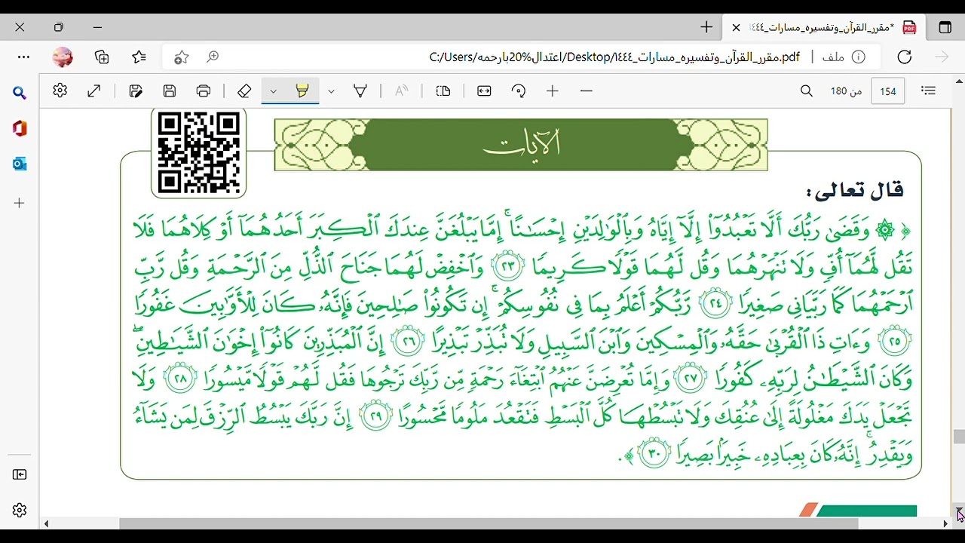Image resolution: width=965 pixels, height=543 pixels.
Task: Open the Collections panel
Action: (102, 57)
